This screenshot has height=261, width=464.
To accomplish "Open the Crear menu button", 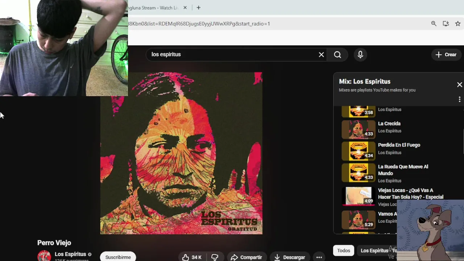I will coord(446,54).
